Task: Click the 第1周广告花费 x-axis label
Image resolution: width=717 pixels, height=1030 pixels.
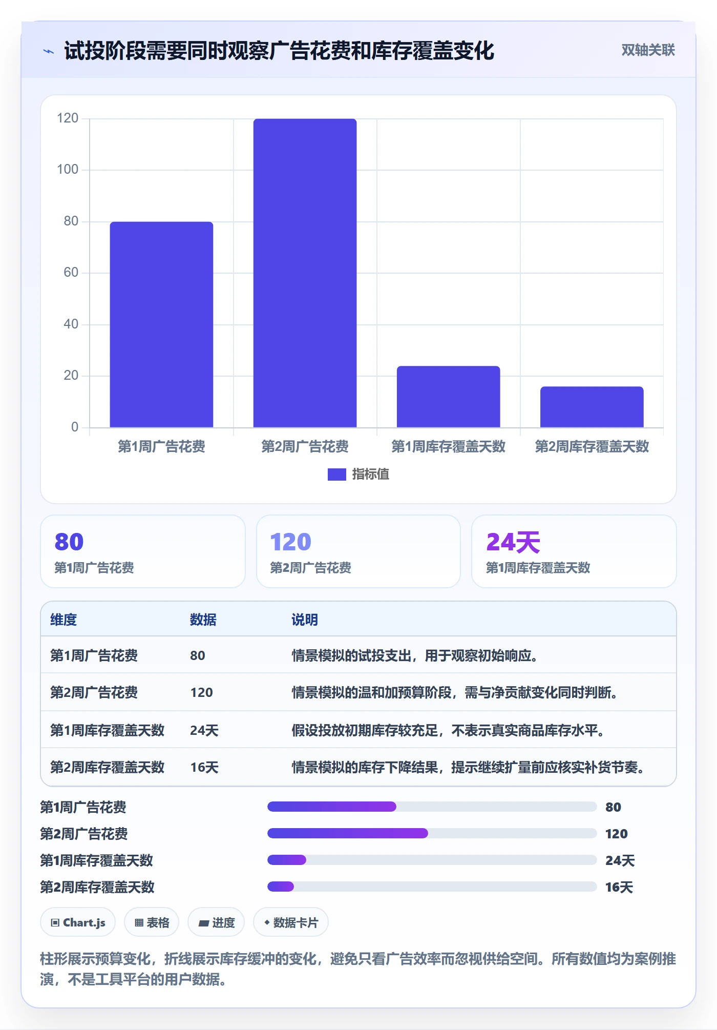Action: (x=161, y=446)
